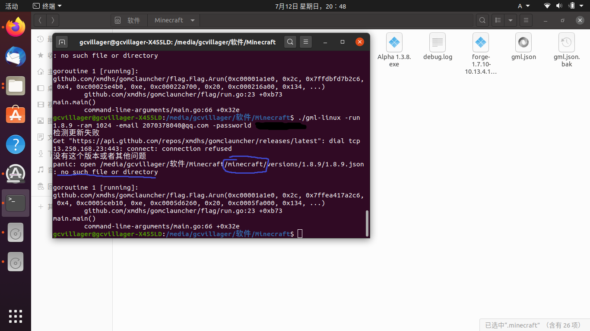The width and height of the screenshot is (590, 331).
Task: Show all applications grid
Action: click(x=16, y=315)
